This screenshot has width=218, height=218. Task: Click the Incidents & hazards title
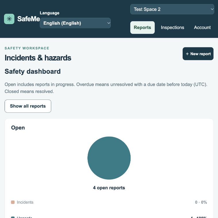(38, 58)
